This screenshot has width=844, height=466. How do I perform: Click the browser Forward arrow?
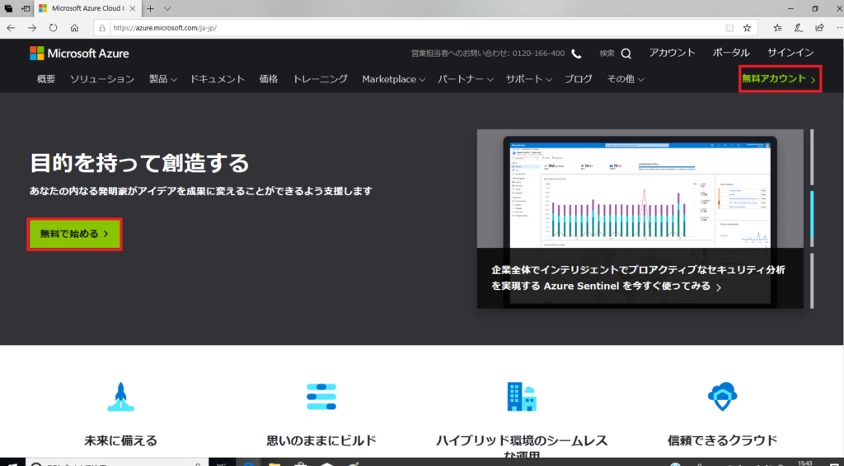pos(32,28)
